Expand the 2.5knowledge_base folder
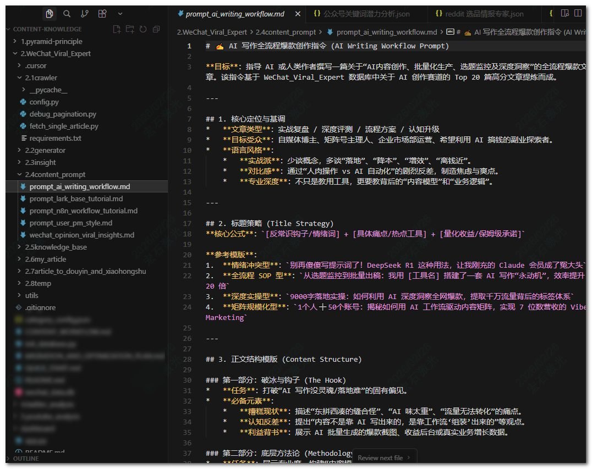This screenshot has height=469, width=592. [56, 247]
